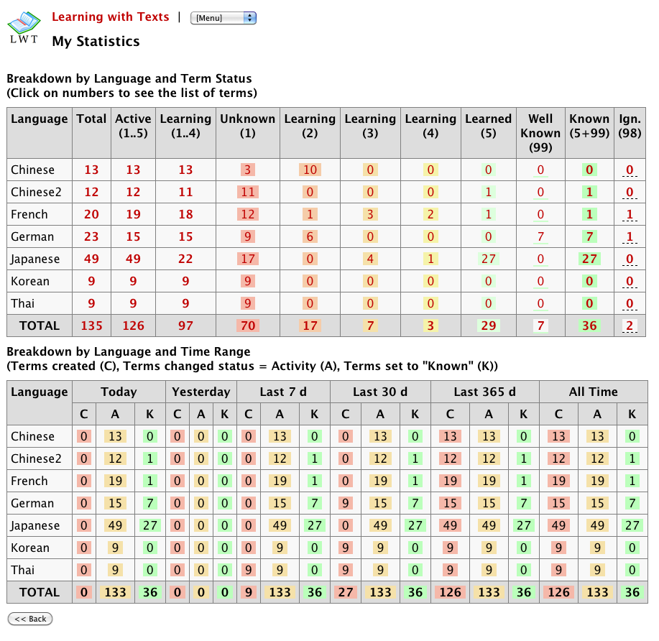The height and width of the screenshot is (641, 659).
Task: Click the LWT book logo icon
Action: coord(24,27)
